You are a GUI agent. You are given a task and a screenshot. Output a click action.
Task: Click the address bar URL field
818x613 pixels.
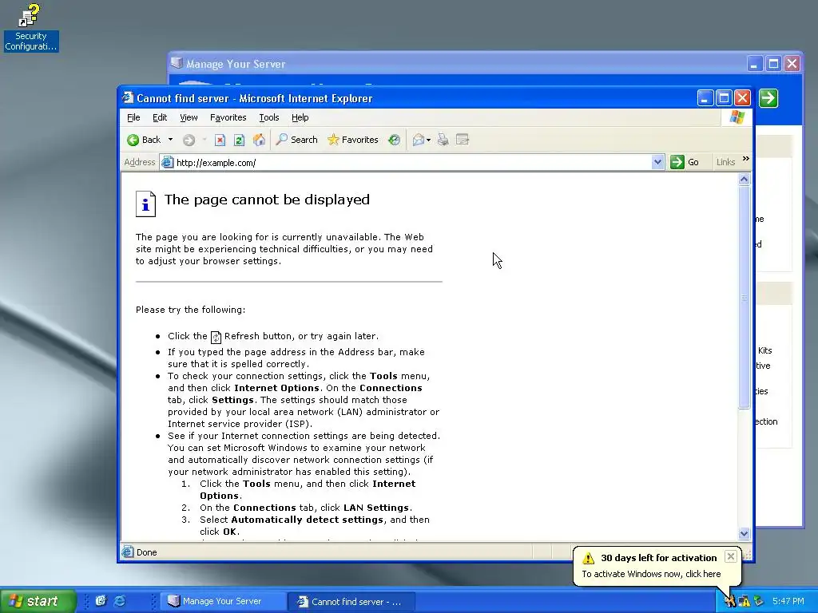pos(412,163)
